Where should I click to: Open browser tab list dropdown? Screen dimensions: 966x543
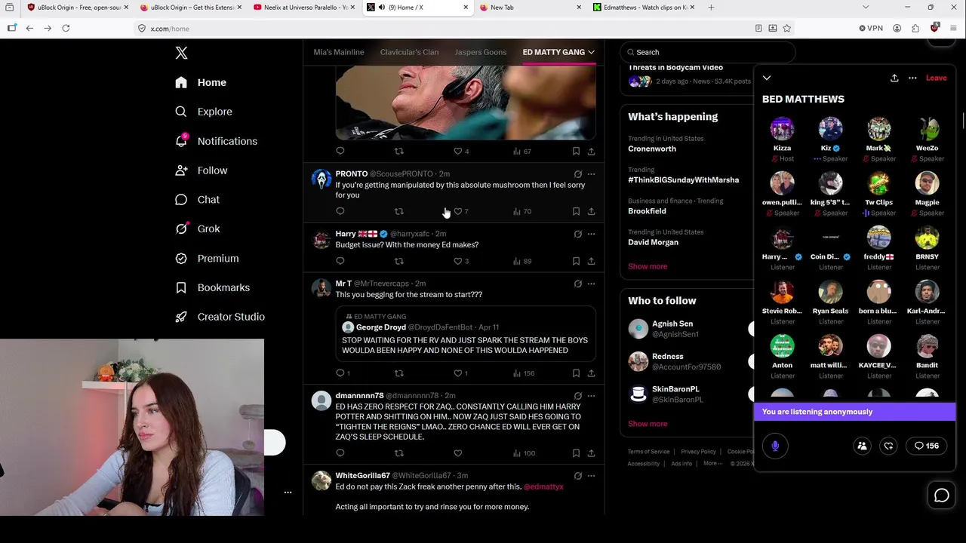(866, 8)
